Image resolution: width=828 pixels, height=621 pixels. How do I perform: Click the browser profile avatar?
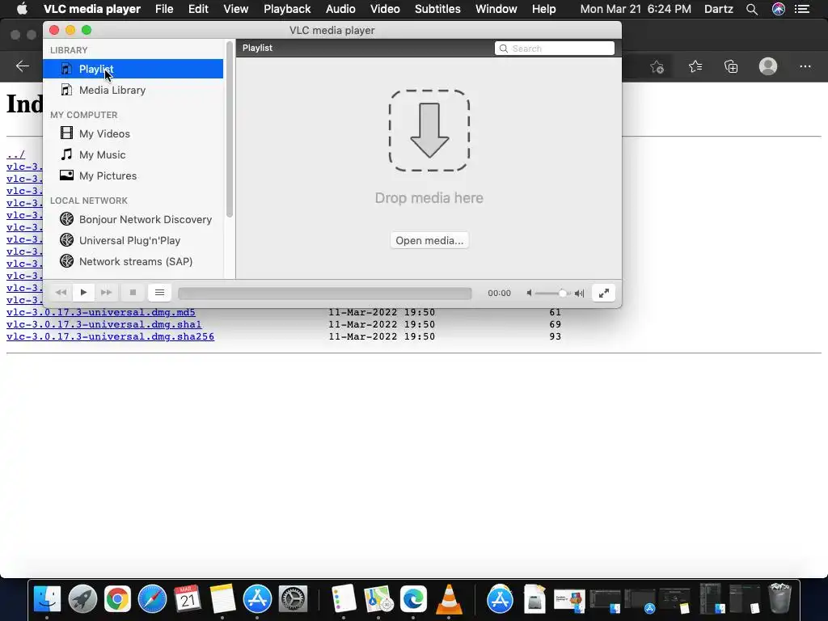point(768,66)
